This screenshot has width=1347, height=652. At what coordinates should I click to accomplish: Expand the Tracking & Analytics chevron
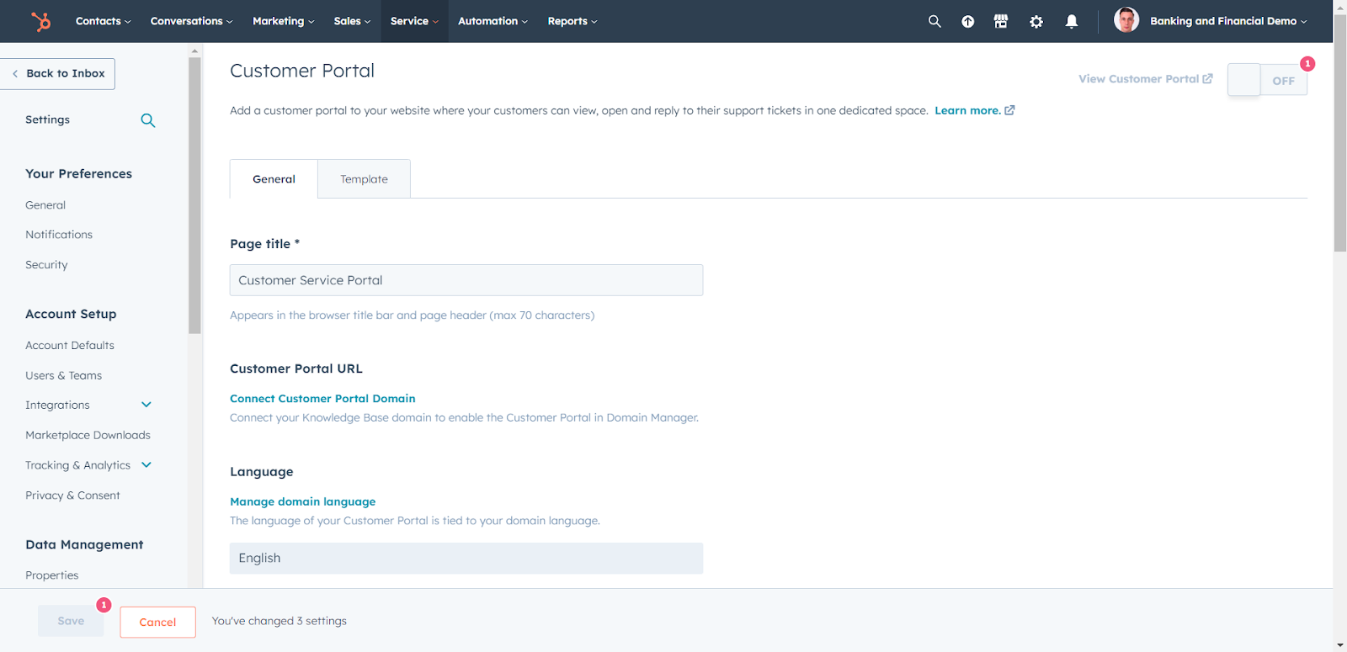pos(146,464)
